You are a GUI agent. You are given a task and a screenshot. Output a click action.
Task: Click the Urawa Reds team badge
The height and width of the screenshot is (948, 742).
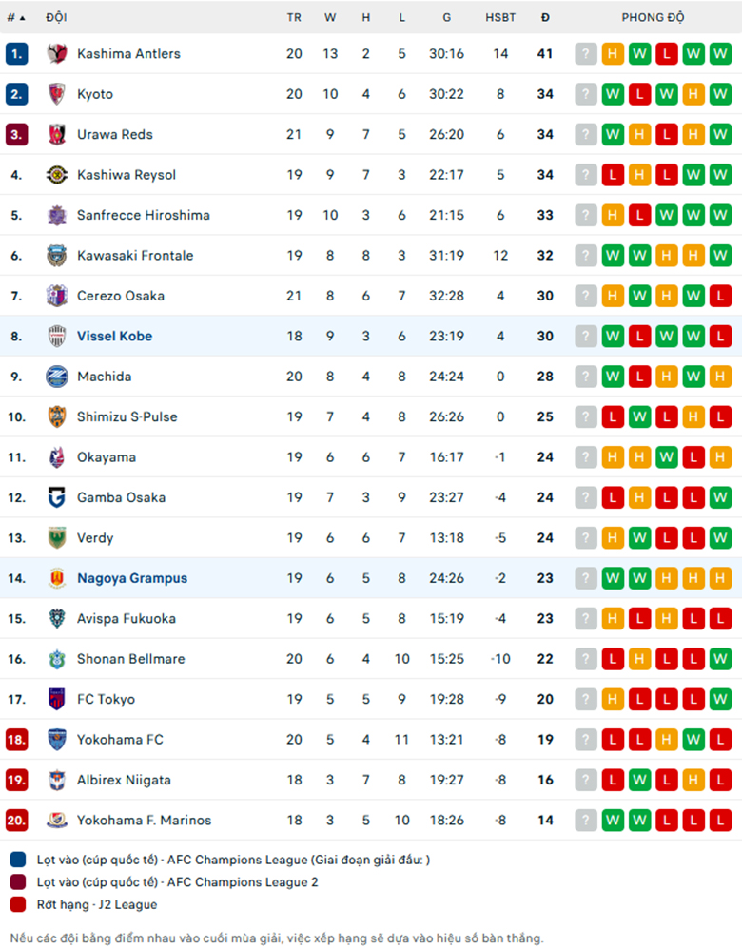57,134
